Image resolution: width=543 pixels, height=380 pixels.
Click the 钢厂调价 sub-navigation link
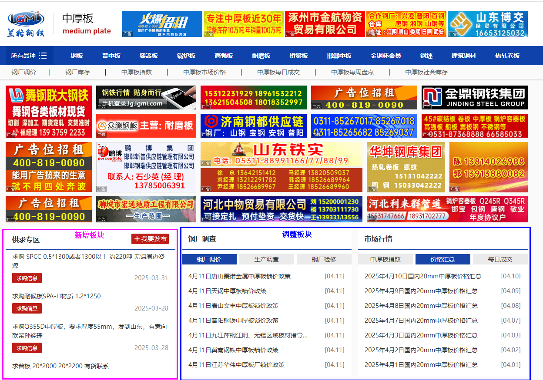tap(23, 72)
